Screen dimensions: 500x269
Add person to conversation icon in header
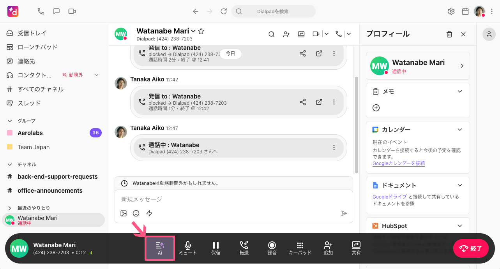point(286,34)
